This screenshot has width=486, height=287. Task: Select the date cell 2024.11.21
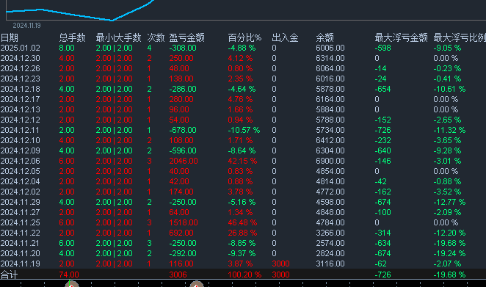[21, 243]
